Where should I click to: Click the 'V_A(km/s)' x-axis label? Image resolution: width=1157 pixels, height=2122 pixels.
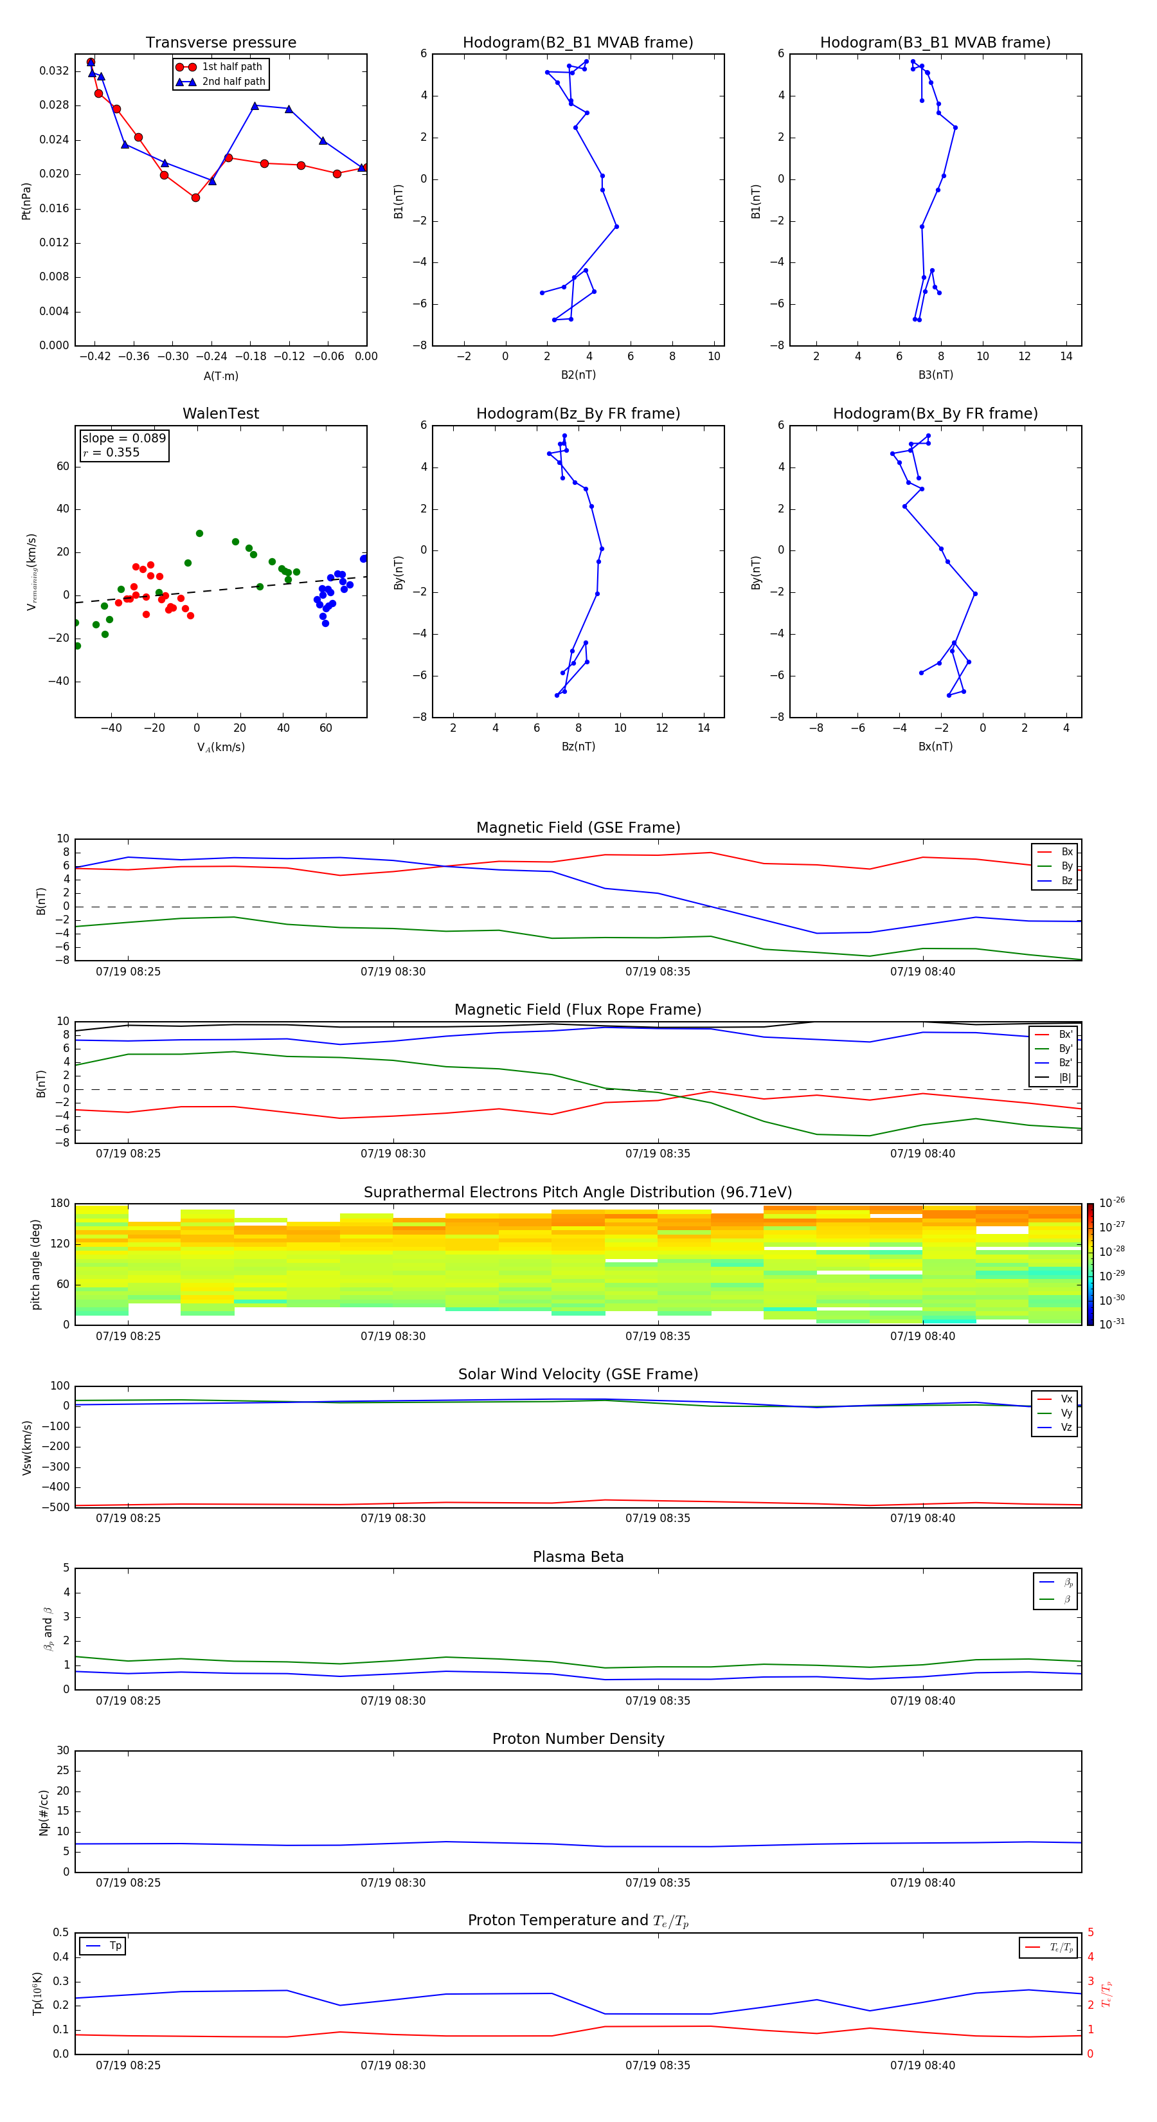click(x=220, y=747)
